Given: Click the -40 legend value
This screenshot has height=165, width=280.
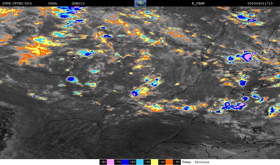Looking at the screenshot, I should [x=162, y=162].
